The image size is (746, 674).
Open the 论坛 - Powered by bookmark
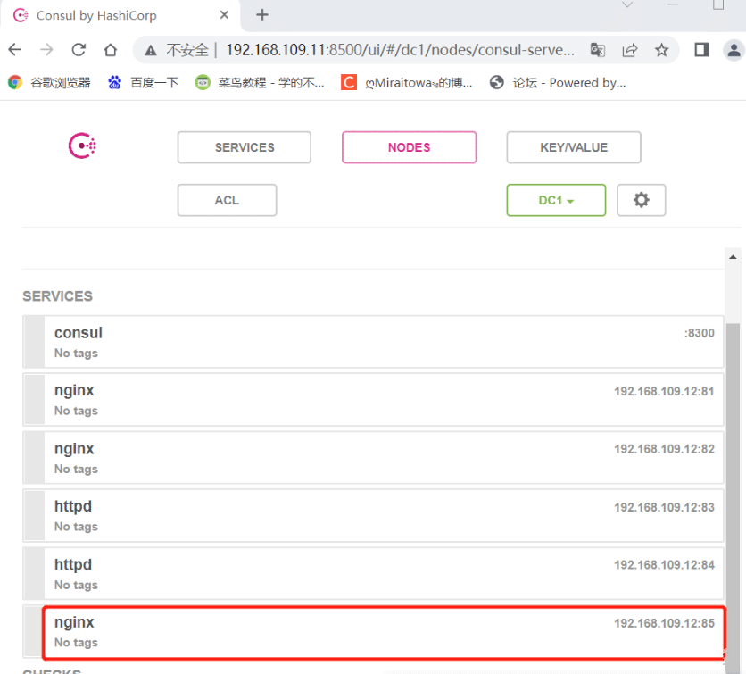coord(558,83)
